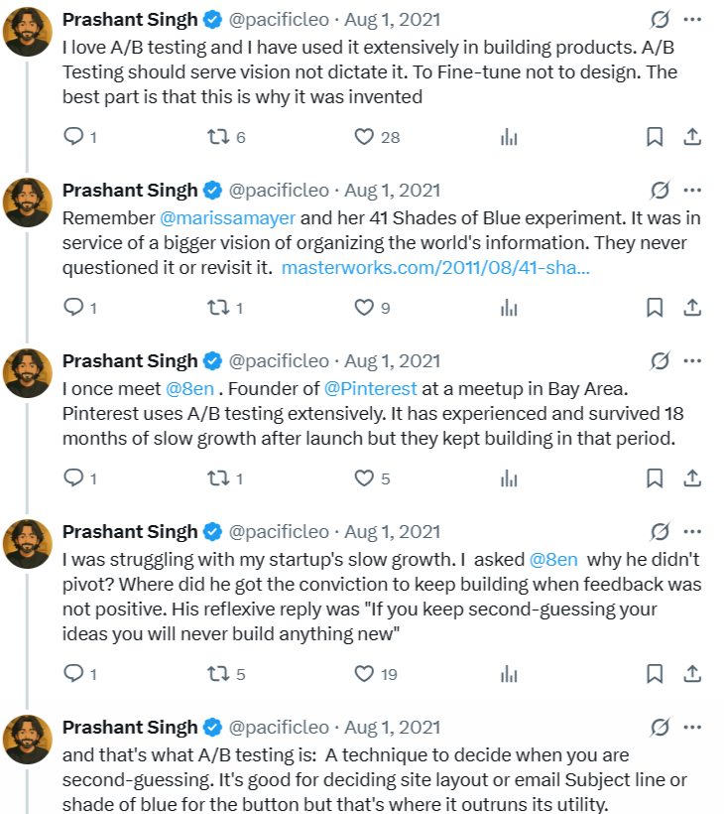Open the @8en mention in the startup growth tweet
Screen dimensions: 724x814
pyautogui.click(x=553, y=560)
